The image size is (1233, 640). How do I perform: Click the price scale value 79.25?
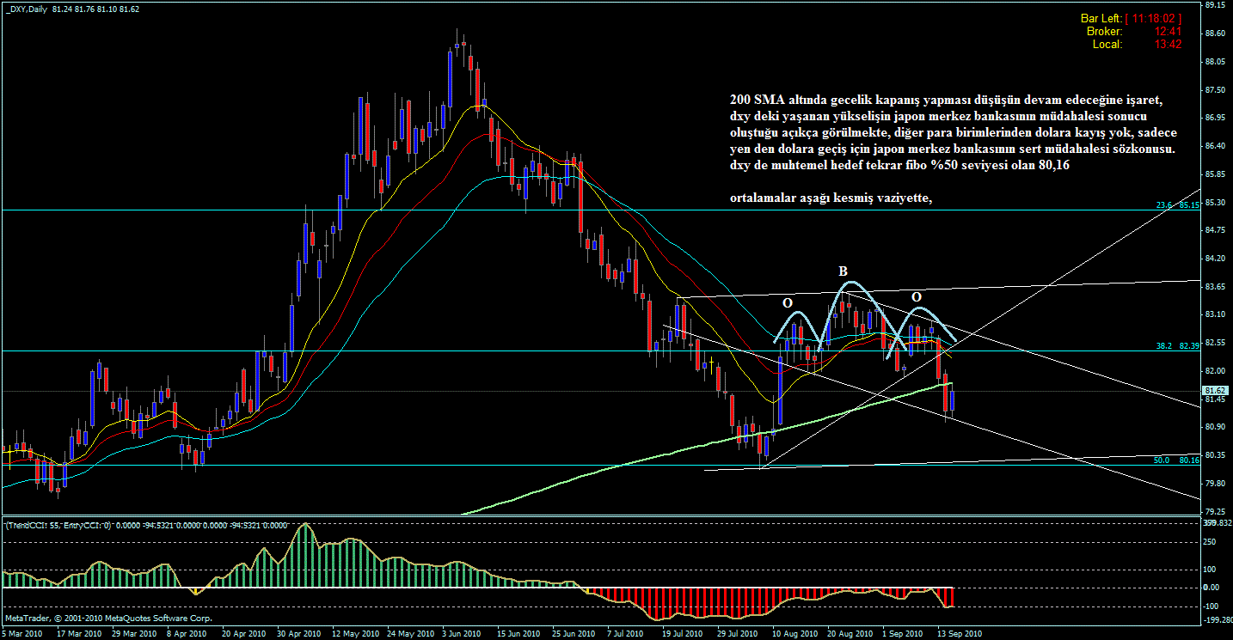(x=1215, y=511)
